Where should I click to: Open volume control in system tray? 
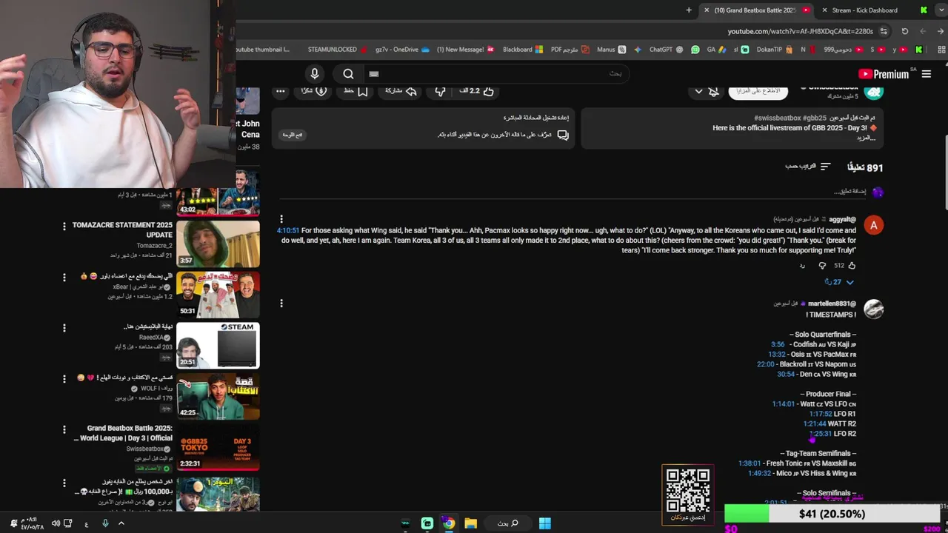pyautogui.click(x=56, y=523)
